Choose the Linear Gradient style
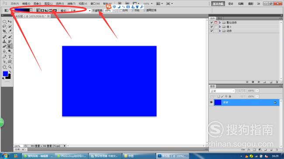This screenshot has height=159, width=284. pos(38,10)
